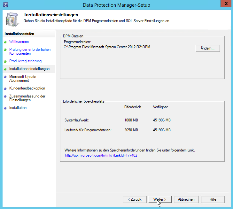
Task: Click green bullet beside Prüfung der erforderlichen Komponenten
Action: coord(5,50)
